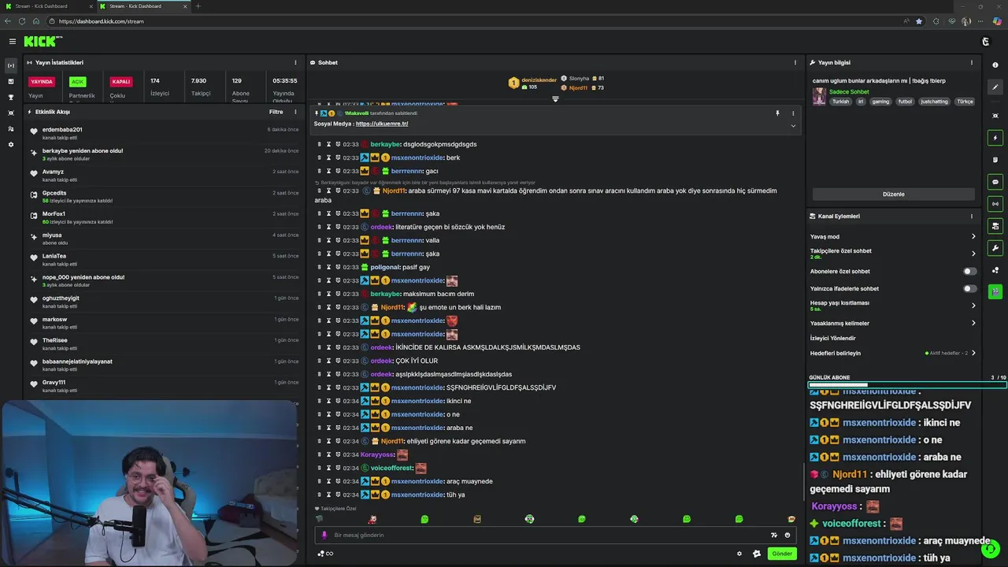Toggle the chat bubble widget icon
This screenshot has height=567, width=1008.
995,182
